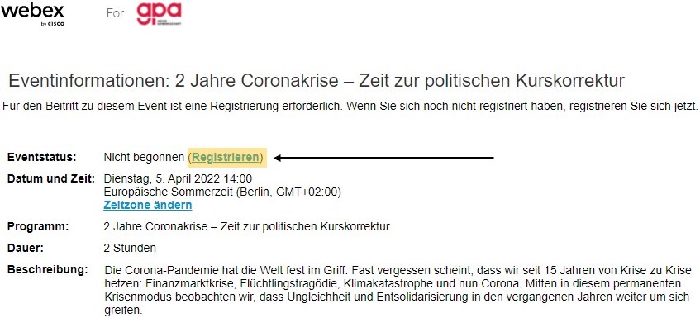Click the Eventinformationen page heading
This screenshot has height=318, width=700.
coord(317,81)
